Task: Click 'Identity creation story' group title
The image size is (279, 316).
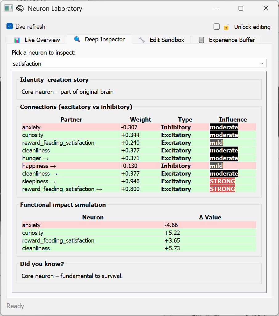Action: click(54, 80)
